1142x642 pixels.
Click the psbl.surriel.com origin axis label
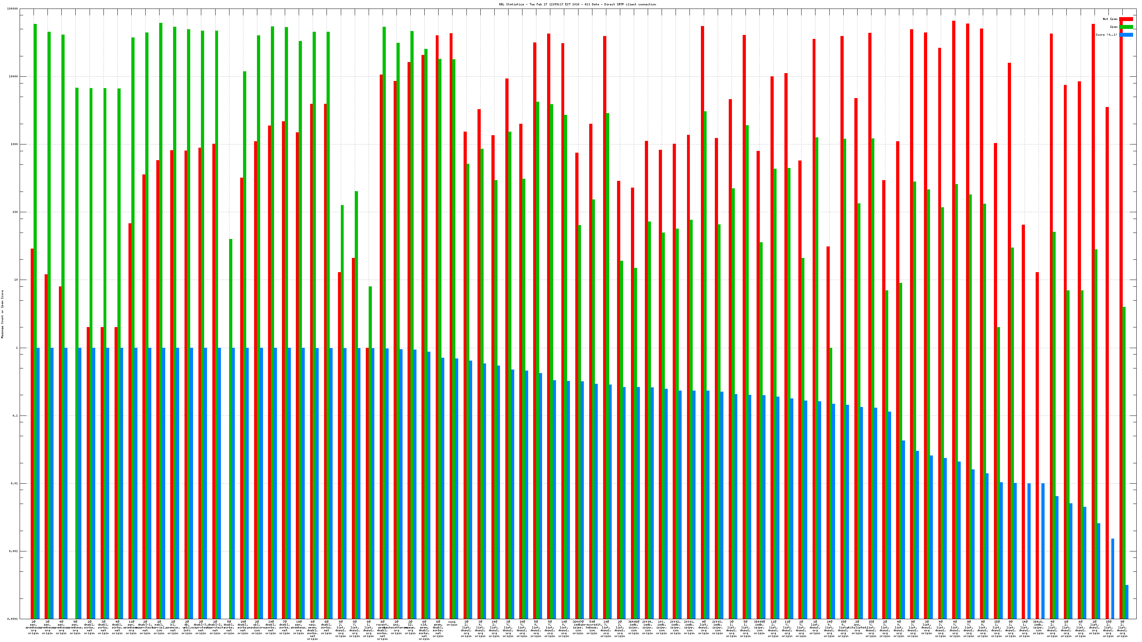click(x=159, y=627)
